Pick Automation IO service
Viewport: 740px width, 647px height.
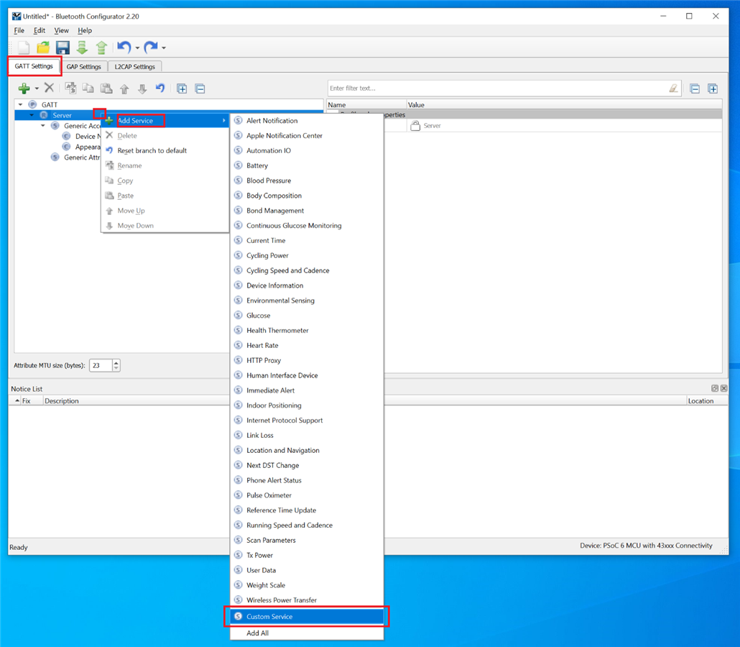point(307,151)
